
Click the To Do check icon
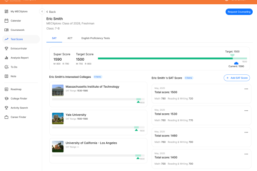6,67
